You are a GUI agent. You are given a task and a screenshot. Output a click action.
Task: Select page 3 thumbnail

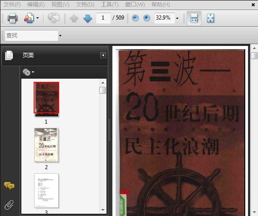coord(46,191)
